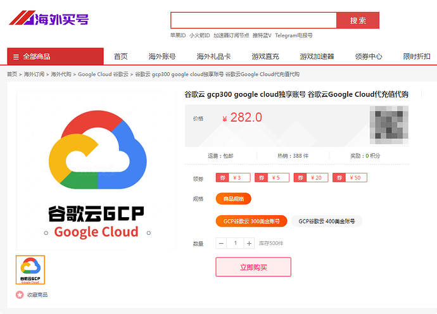
Task: Click the 海外买号 site logo
Action: (x=49, y=18)
